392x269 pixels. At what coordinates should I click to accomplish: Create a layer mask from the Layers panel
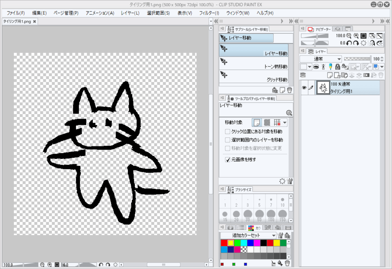tap(367, 75)
